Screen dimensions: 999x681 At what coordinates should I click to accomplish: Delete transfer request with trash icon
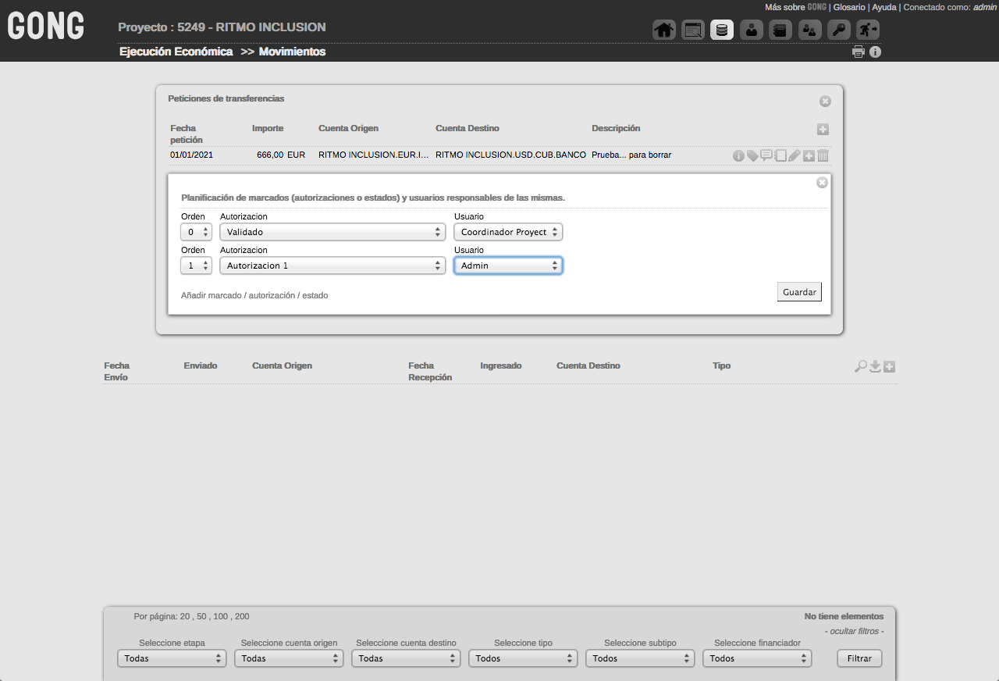823,155
